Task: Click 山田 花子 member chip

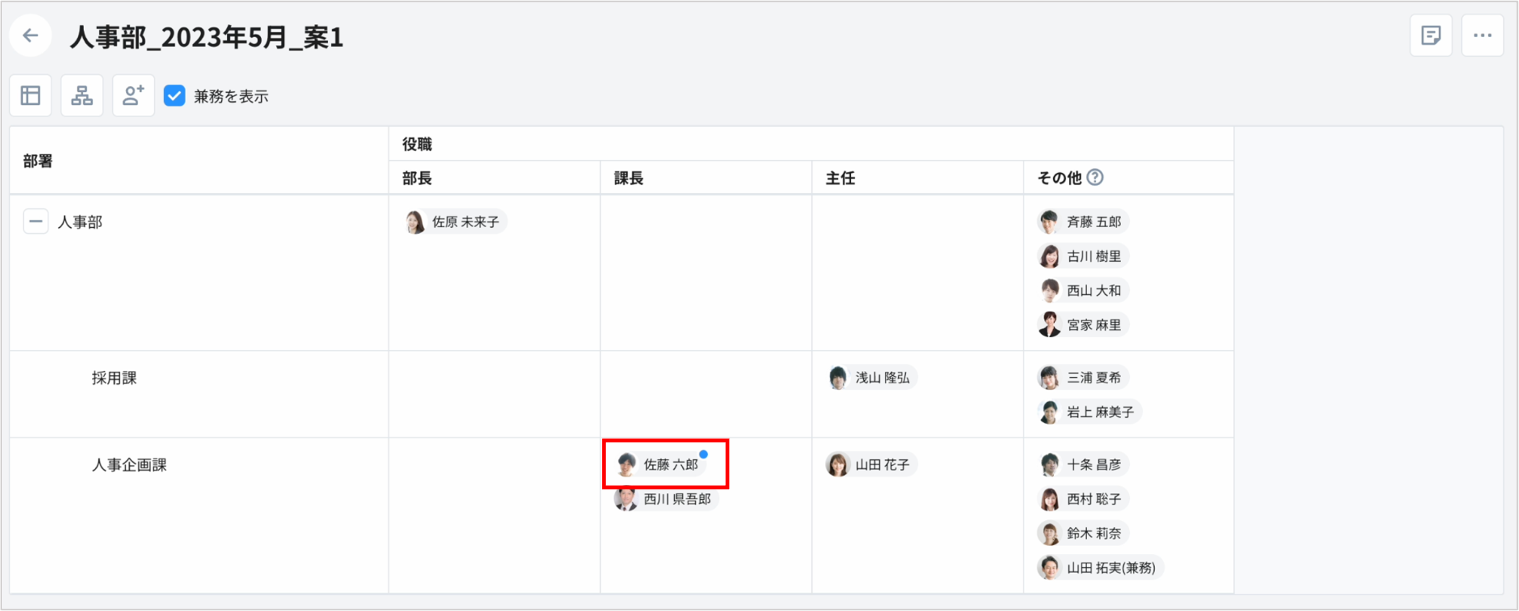Action: 872,465
